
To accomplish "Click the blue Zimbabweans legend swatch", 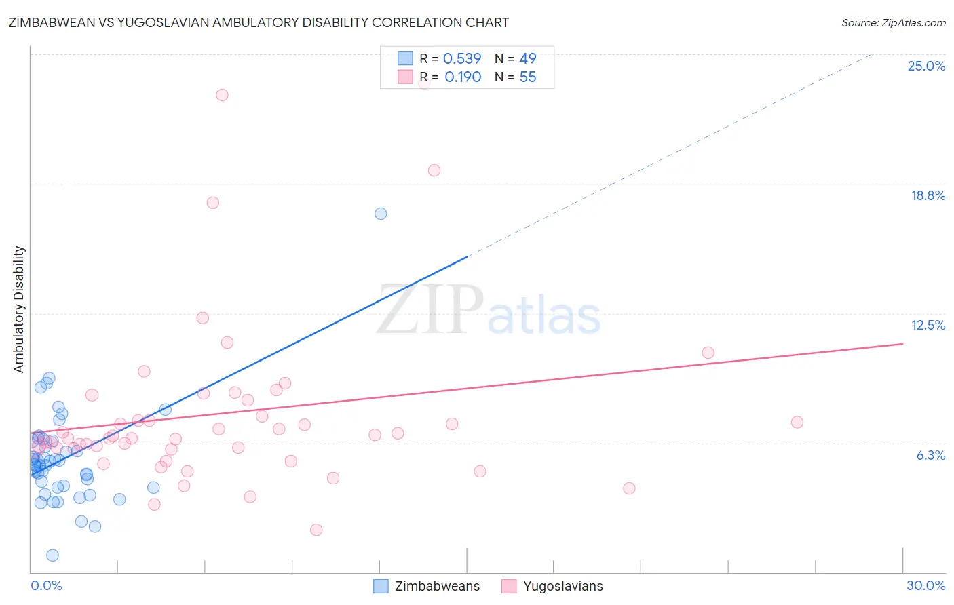I will pos(381,586).
